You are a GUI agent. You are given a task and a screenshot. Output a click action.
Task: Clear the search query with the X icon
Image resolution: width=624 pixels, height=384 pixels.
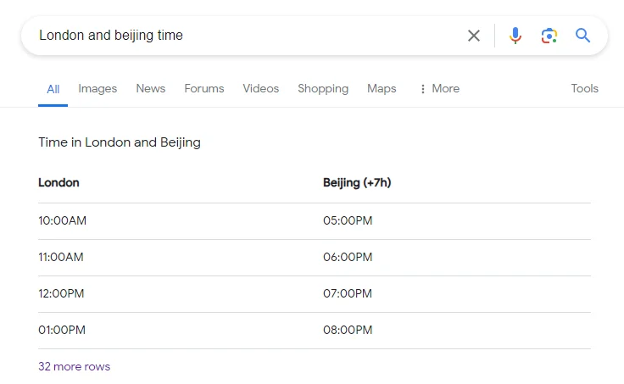pyautogui.click(x=474, y=36)
